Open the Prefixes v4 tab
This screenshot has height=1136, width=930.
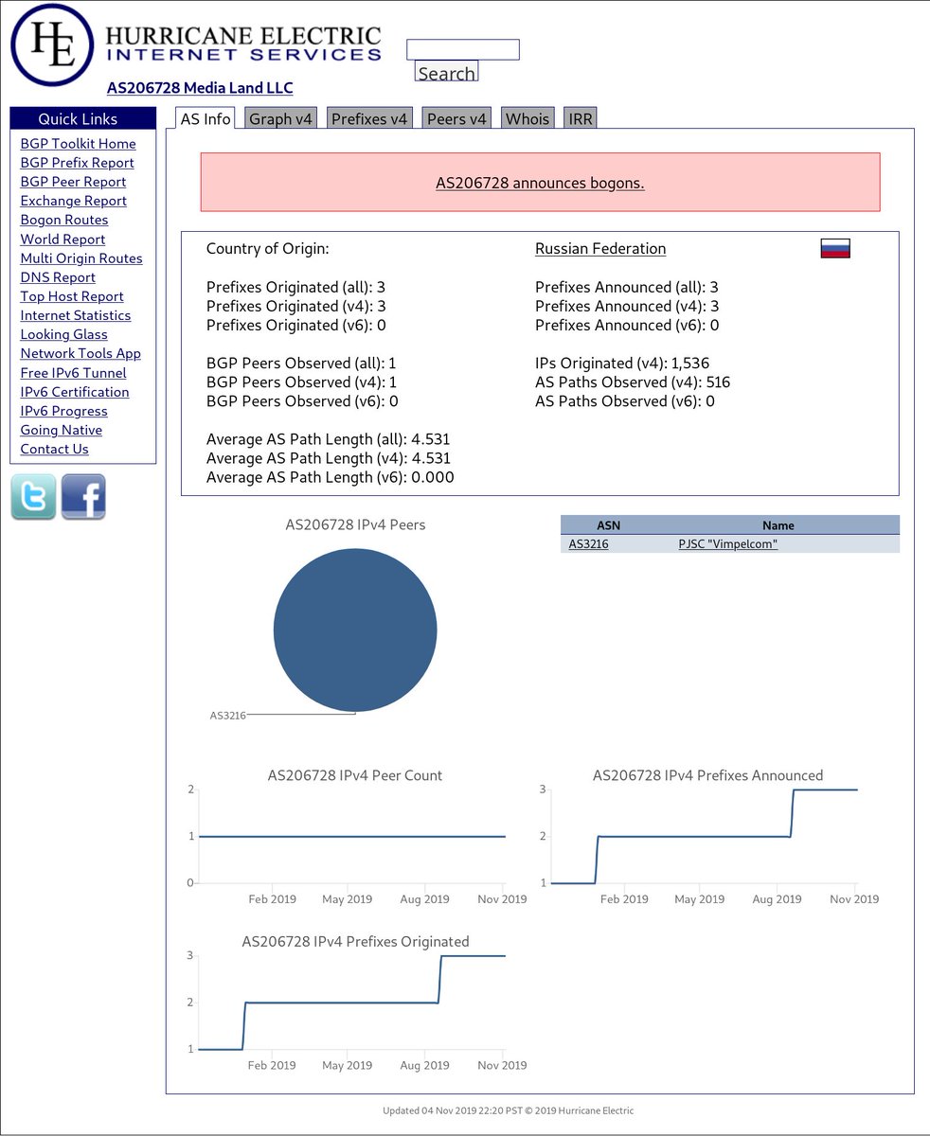(369, 118)
